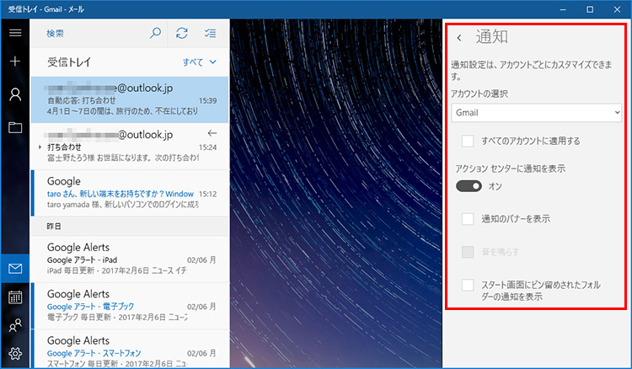The width and height of the screenshot is (632, 369).
Task: Toggle アクション センターに通知を表示 switch
Action: pyautogui.click(x=469, y=186)
